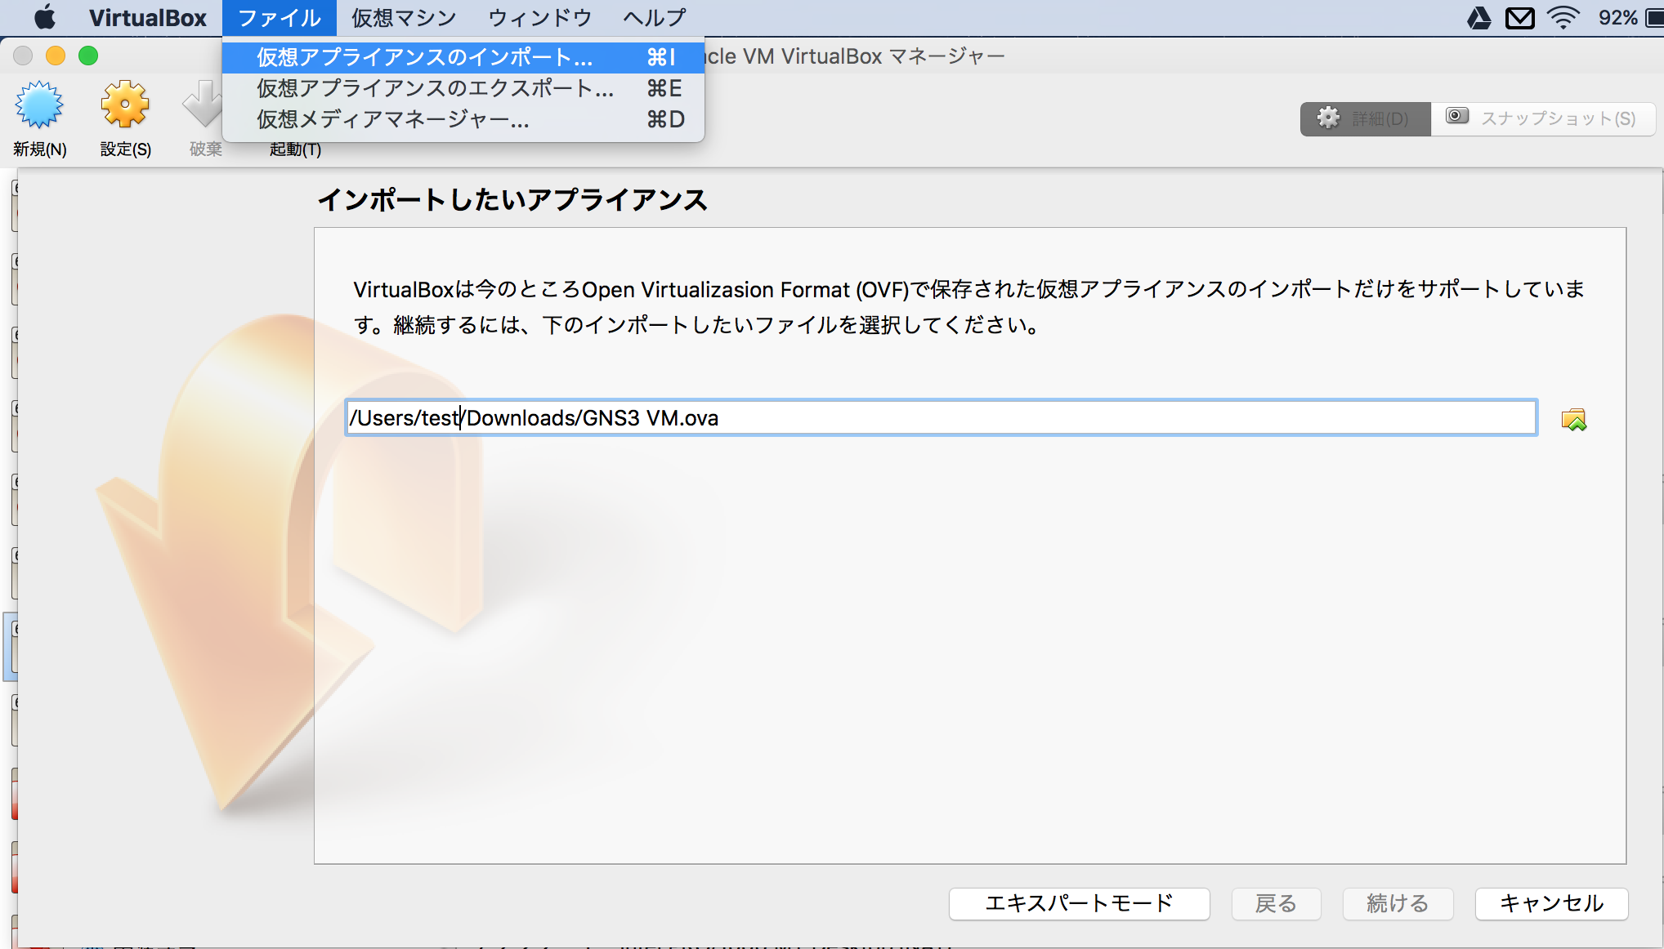Open the Wi-Fi status menu

(1563, 18)
